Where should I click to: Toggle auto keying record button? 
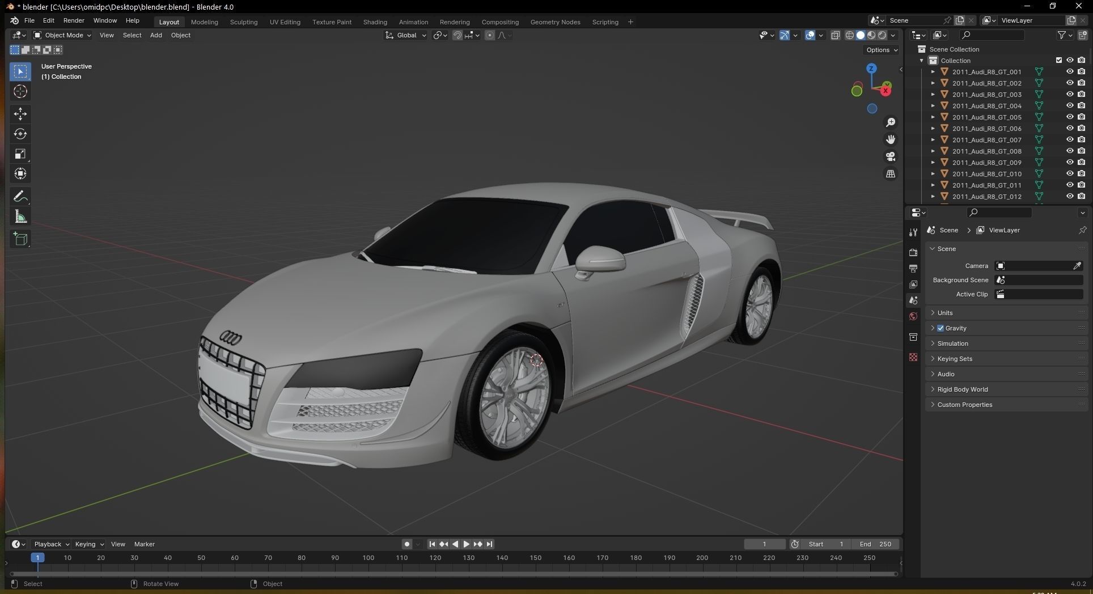pos(407,544)
